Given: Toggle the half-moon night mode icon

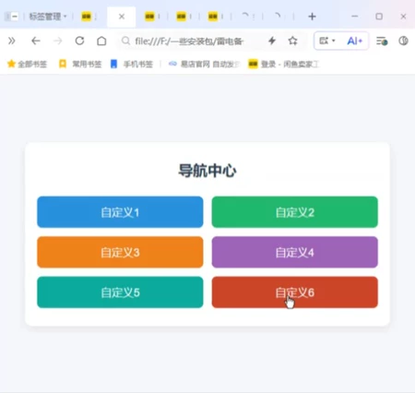Looking at the screenshot, I should tap(403, 41).
